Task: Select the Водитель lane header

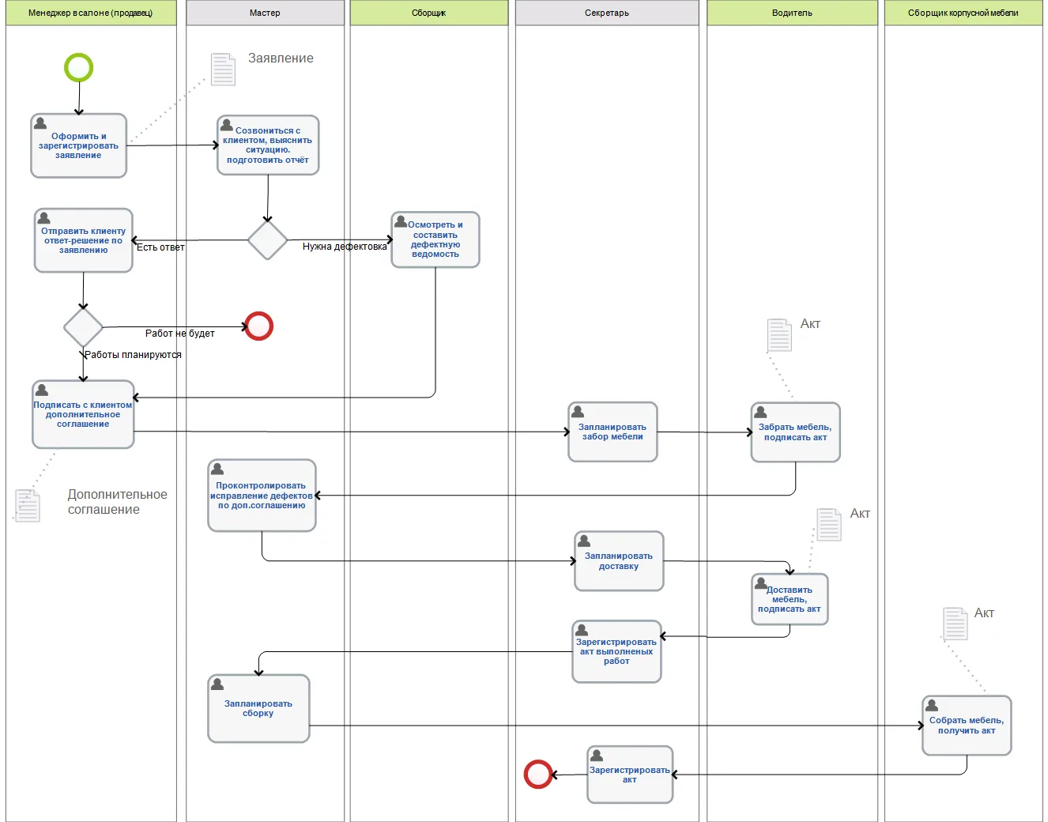Action: [x=792, y=13]
